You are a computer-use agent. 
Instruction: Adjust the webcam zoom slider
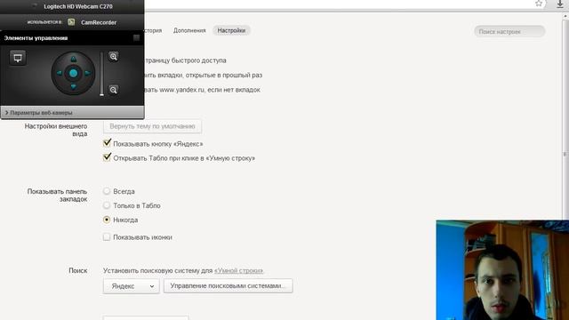[101, 74]
